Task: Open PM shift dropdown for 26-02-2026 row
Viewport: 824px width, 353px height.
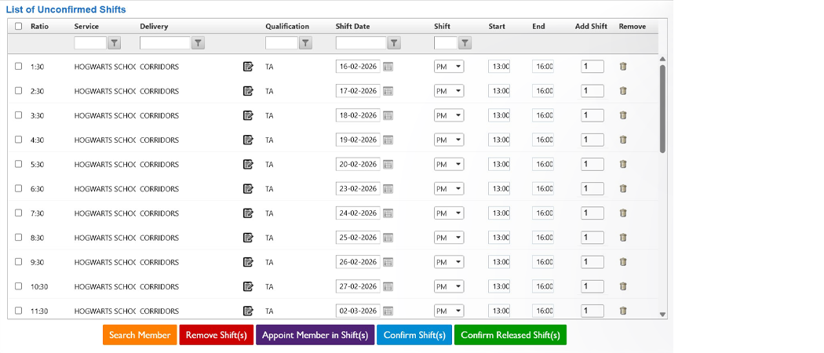Action: click(449, 261)
